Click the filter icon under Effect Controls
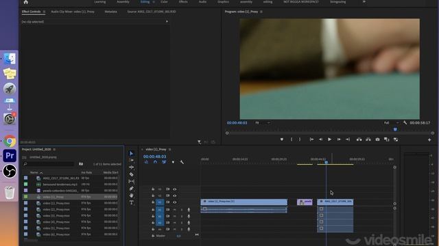Screen dimensions: 439x246 (199, 142)
